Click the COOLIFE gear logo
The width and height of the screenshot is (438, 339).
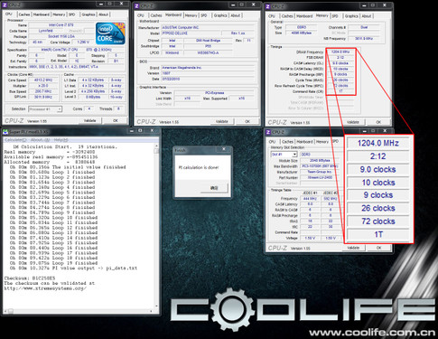(233, 309)
